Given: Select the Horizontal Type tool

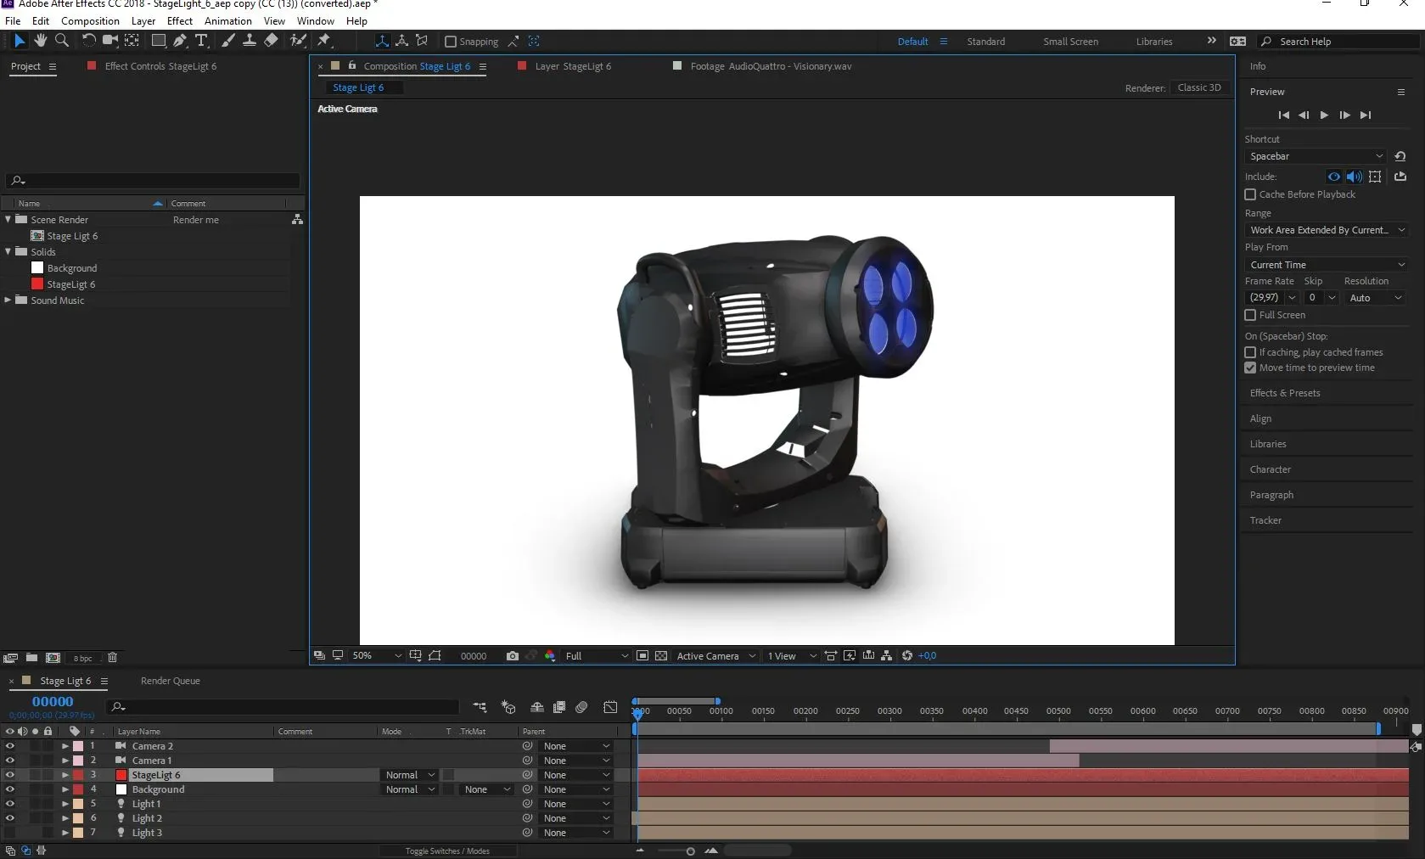Looking at the screenshot, I should (x=201, y=41).
